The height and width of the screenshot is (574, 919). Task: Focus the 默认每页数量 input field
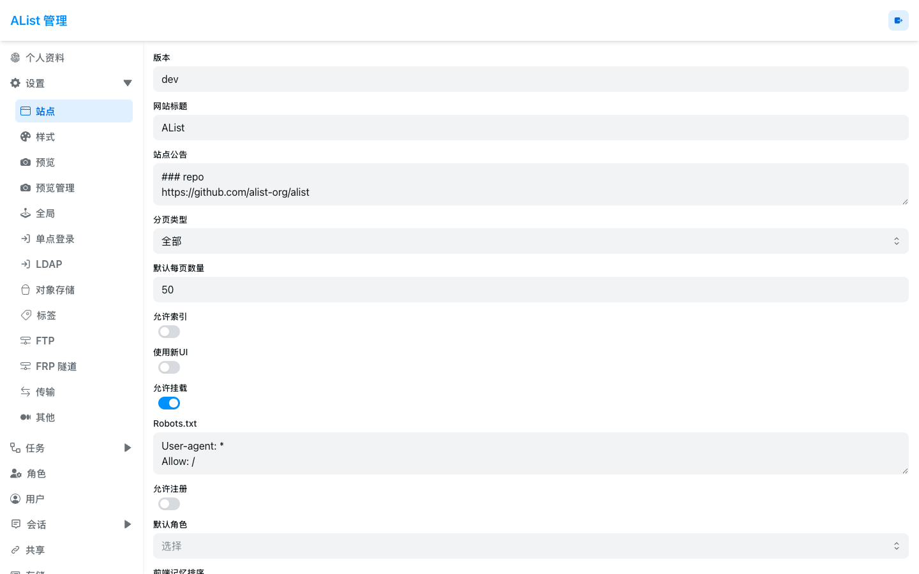(531, 290)
